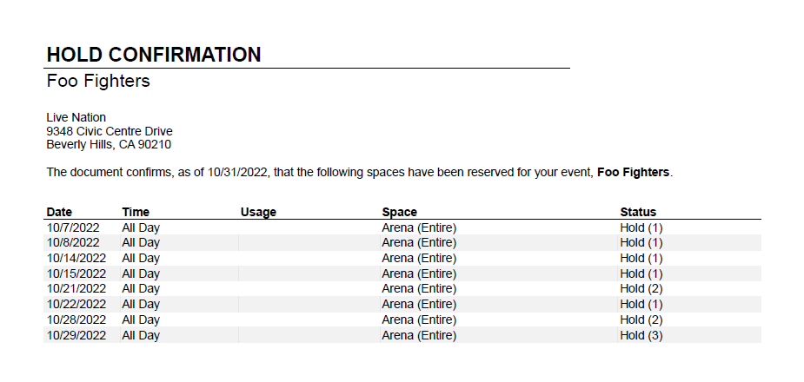Viewport: 804px width, 382px height.
Task: Select the Foo Fighters subtitle text
Action: (x=98, y=82)
